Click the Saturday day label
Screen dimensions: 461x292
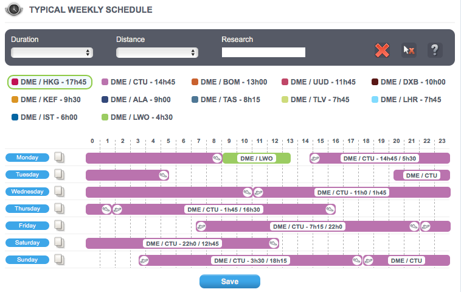coord(27,243)
